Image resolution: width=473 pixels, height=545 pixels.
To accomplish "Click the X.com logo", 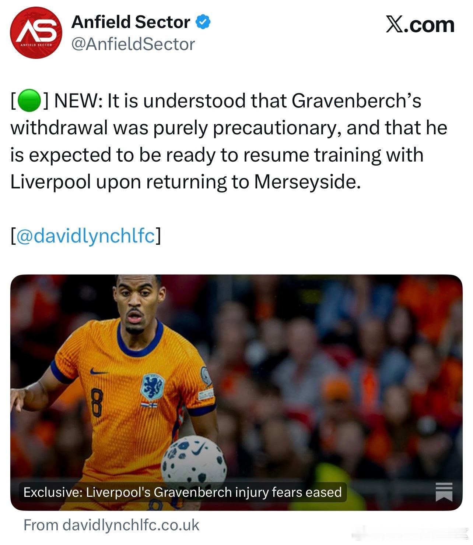I will pos(420,25).
